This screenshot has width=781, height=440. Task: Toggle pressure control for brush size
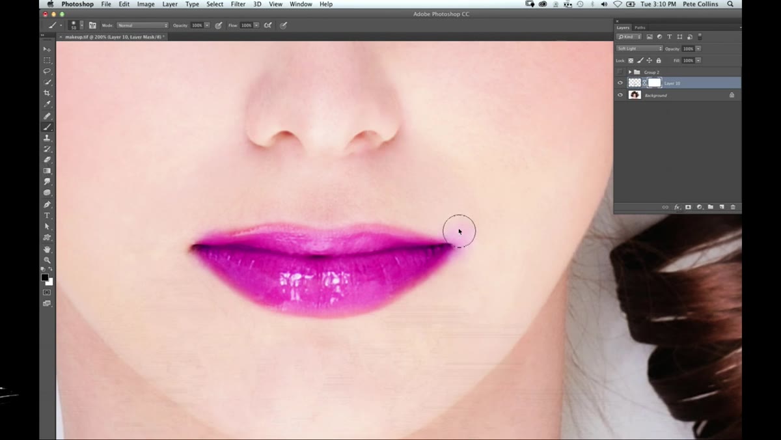(x=283, y=25)
